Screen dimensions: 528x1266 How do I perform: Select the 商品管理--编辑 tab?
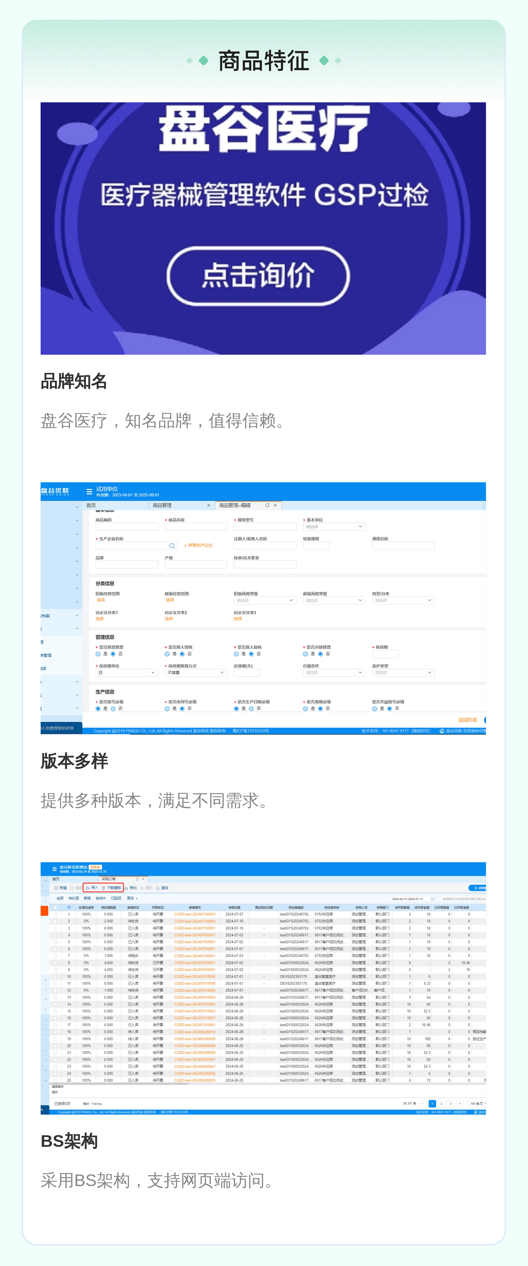tap(248, 505)
